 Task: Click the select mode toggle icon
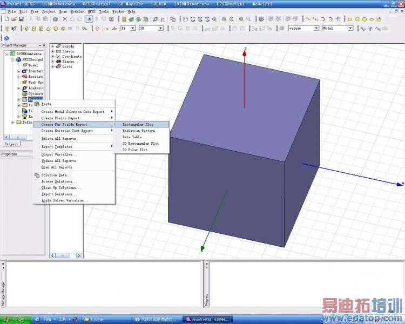(89, 19)
